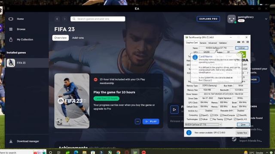Click the Windows taskbar search box

pos(23,152)
